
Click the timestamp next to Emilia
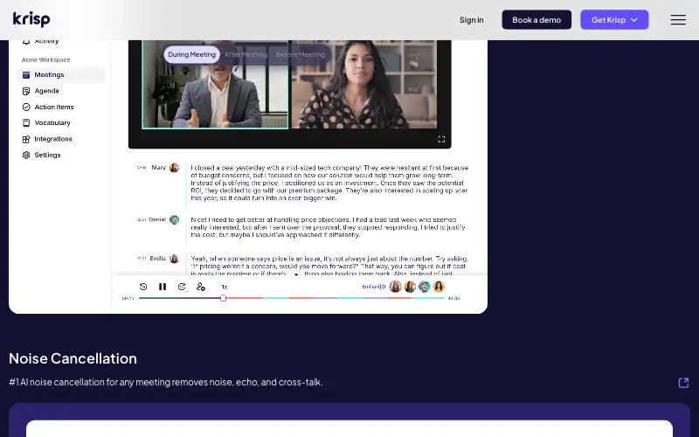point(142,259)
